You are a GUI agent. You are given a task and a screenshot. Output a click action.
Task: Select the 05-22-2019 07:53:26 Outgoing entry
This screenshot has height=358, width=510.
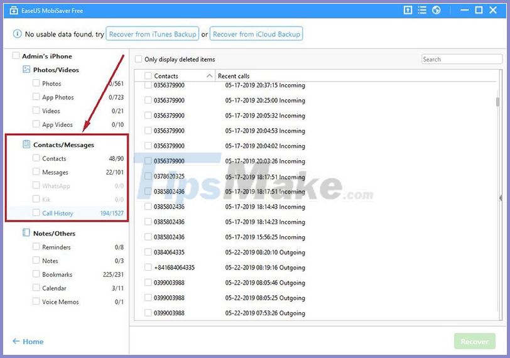tap(265, 313)
